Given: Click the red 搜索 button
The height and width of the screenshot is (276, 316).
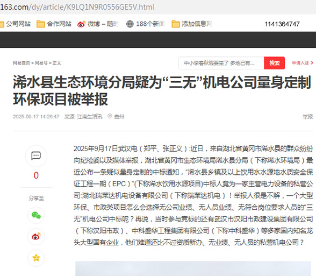Looking at the screenshot, I should pos(274,63).
